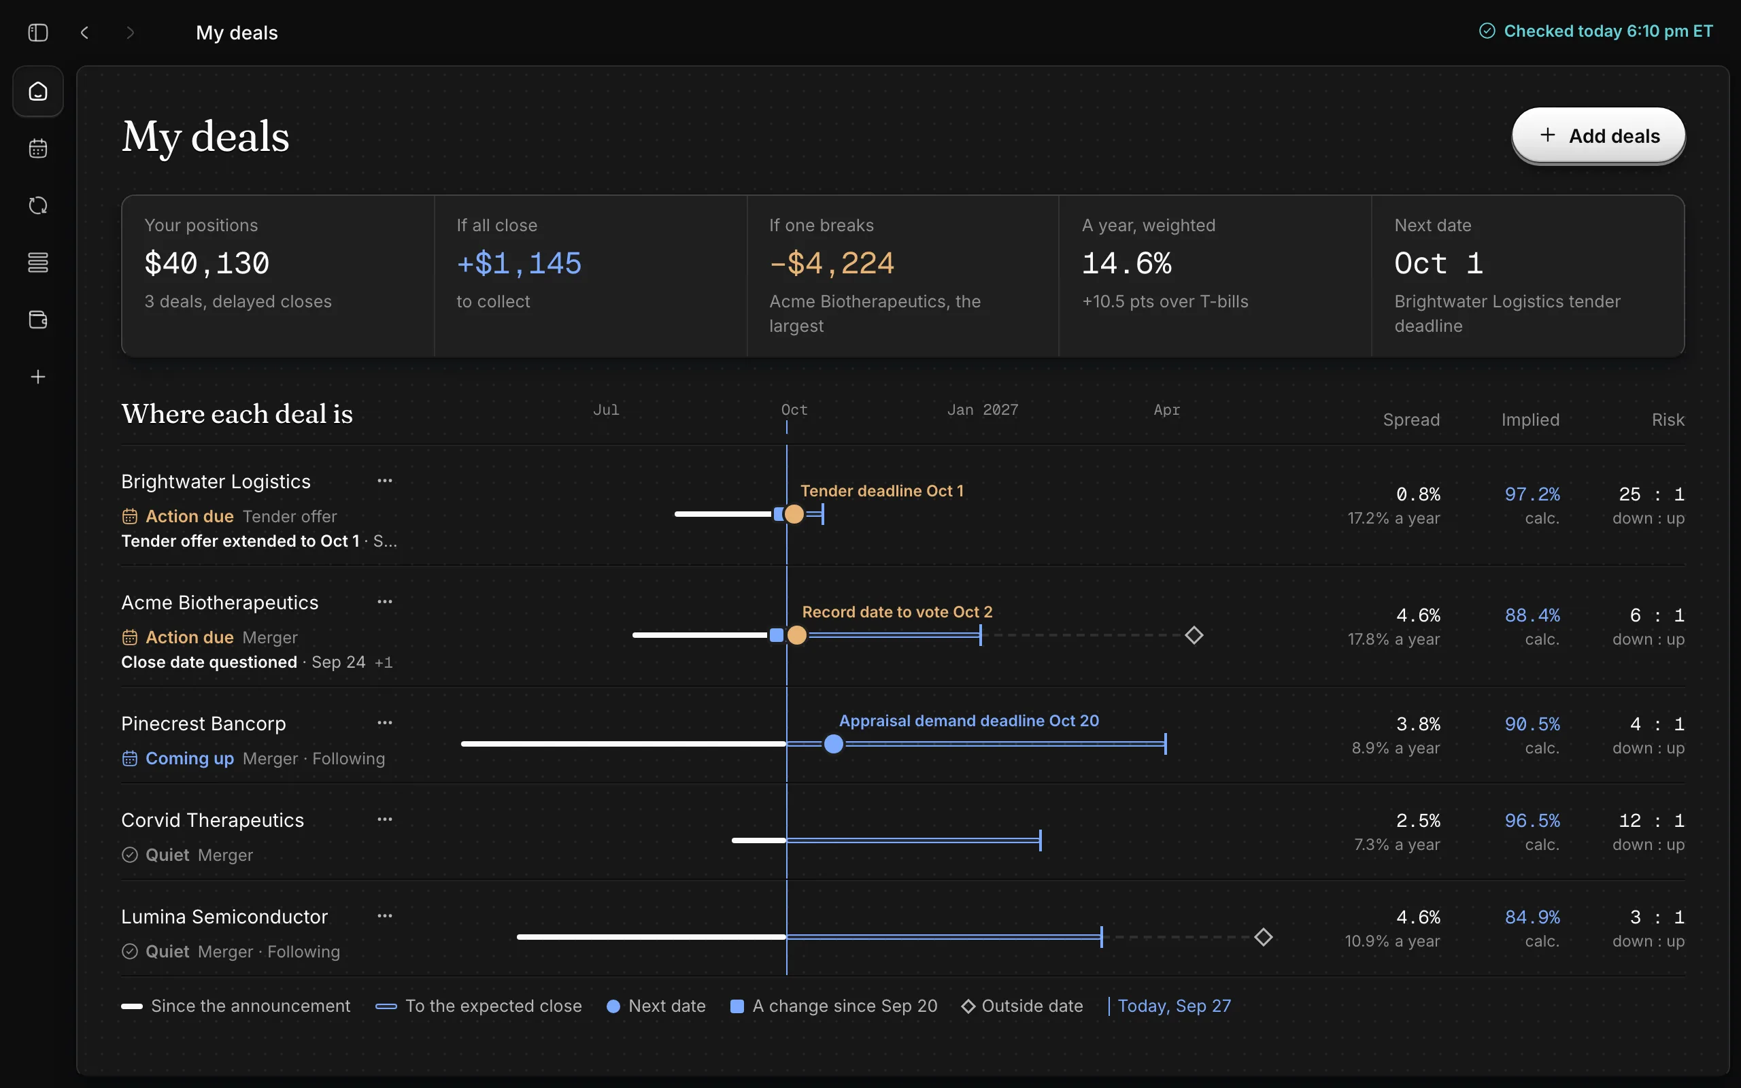Click the Tender deadline Oct 1 label
The image size is (1741, 1088).
pos(882,491)
